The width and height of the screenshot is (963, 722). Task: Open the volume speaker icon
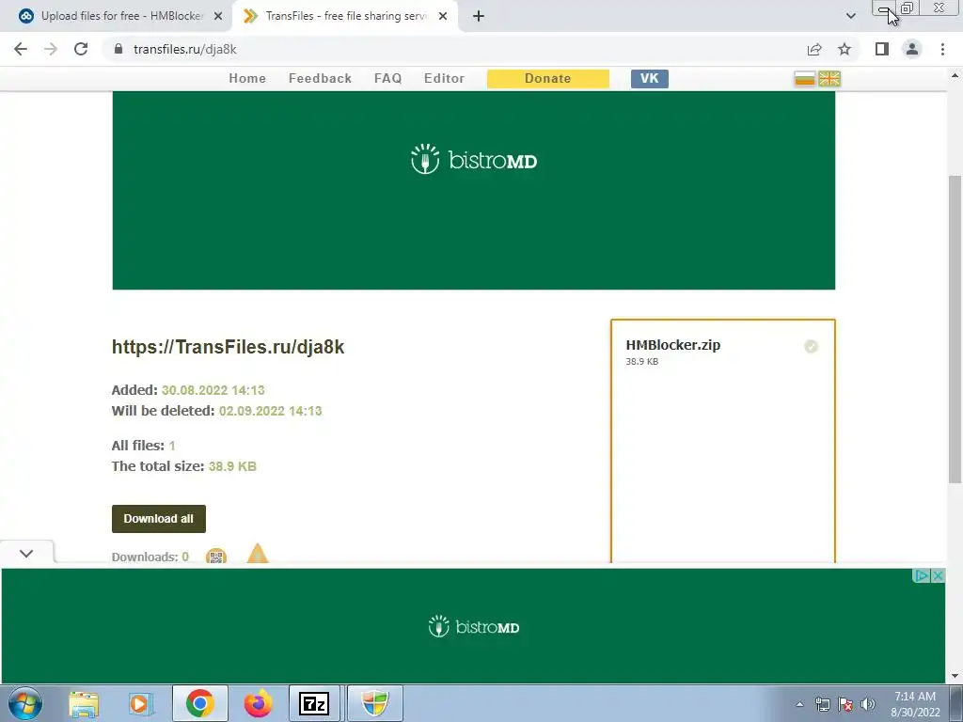pos(868,704)
